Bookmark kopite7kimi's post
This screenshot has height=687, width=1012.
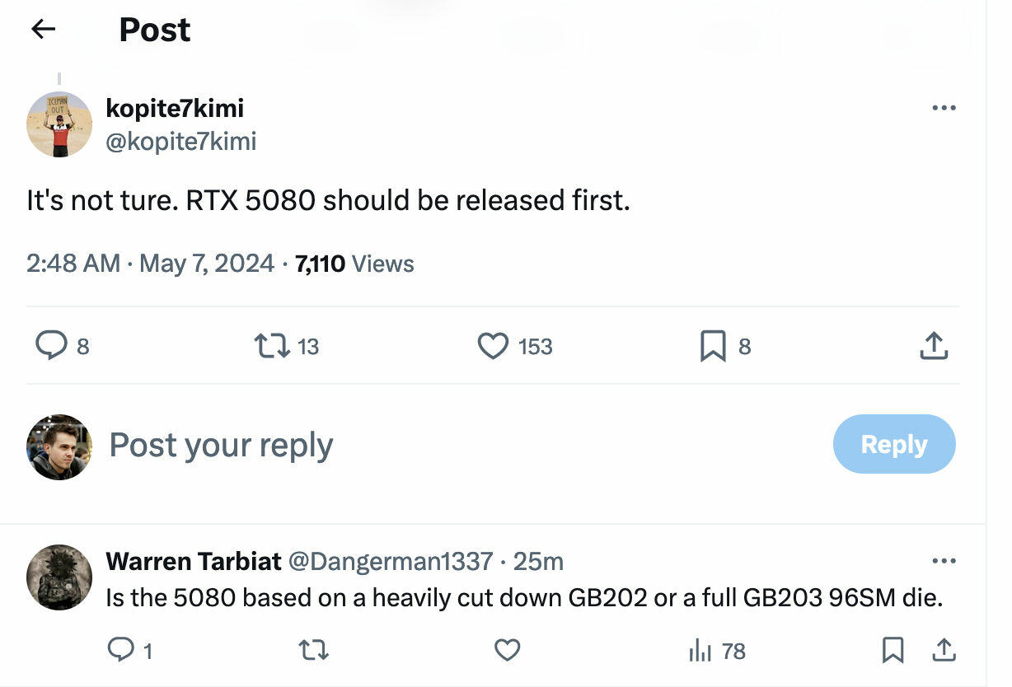pyautogui.click(x=713, y=346)
